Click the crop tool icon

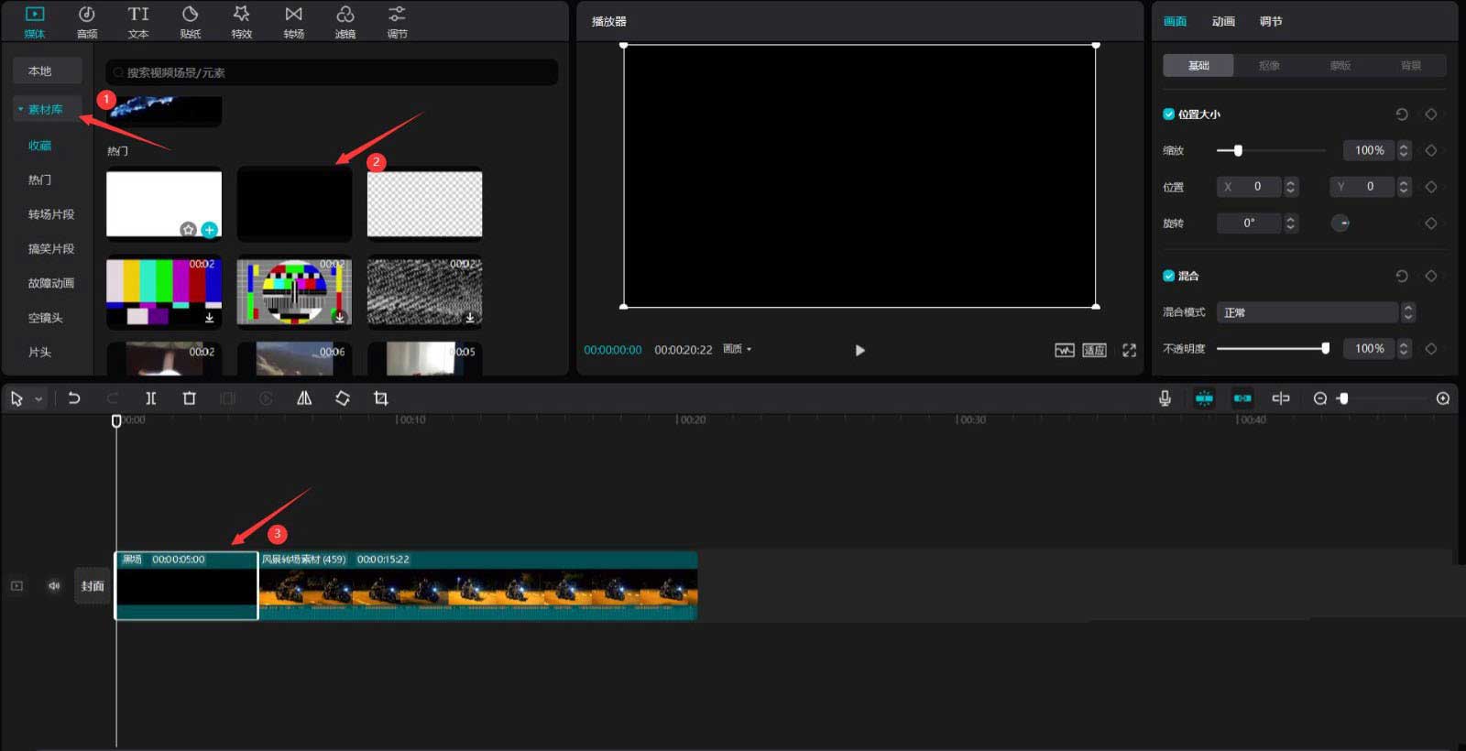click(381, 398)
